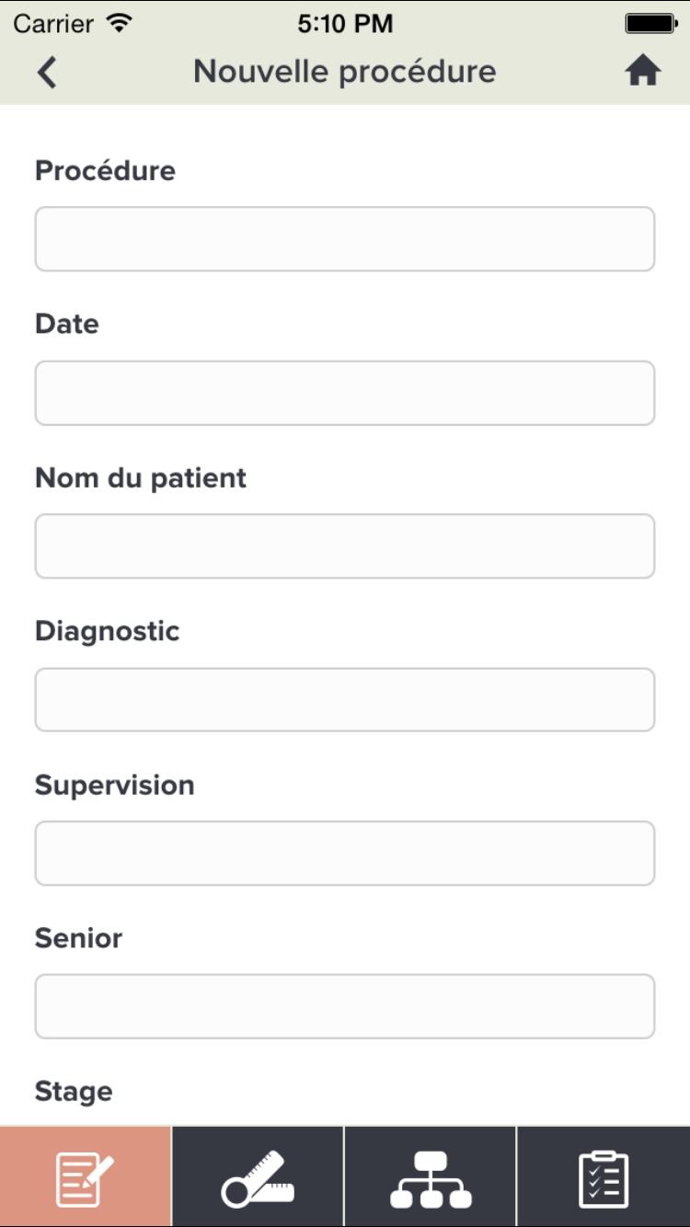690x1227 pixels.
Task: Click inside the Senior input field
Action: coord(345,1006)
